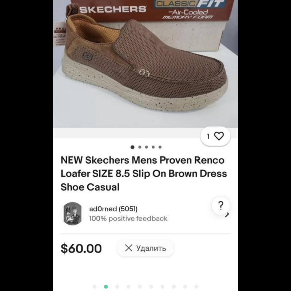
Task: View the 100% positive feedback text
Action: [128, 219]
